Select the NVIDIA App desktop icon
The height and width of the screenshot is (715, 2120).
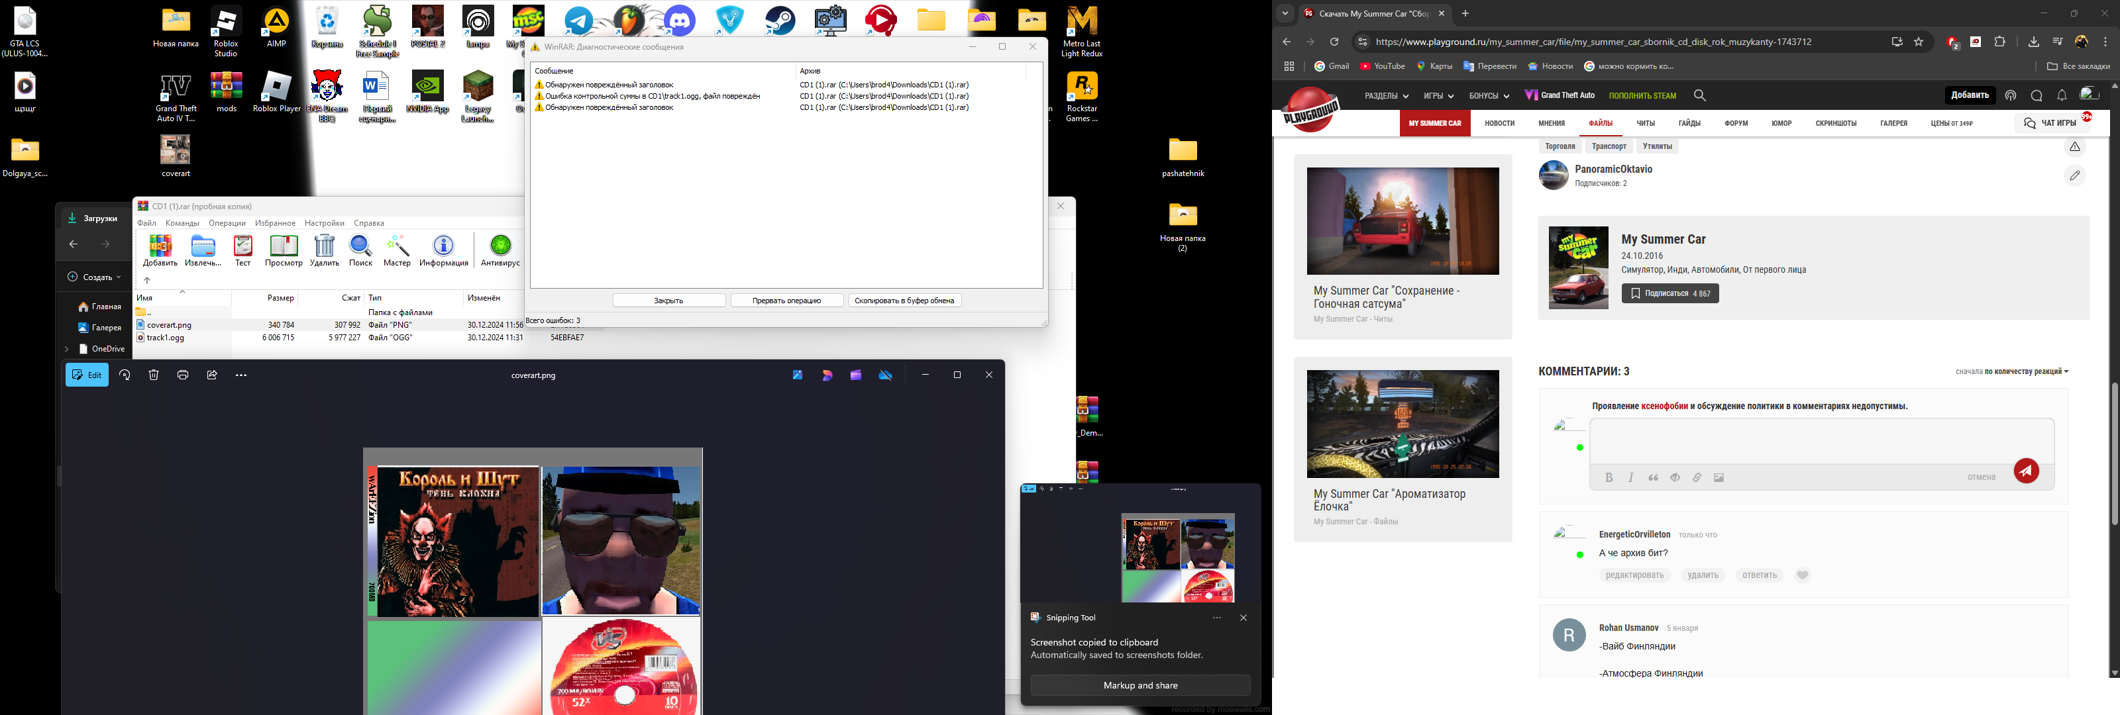pyautogui.click(x=428, y=92)
